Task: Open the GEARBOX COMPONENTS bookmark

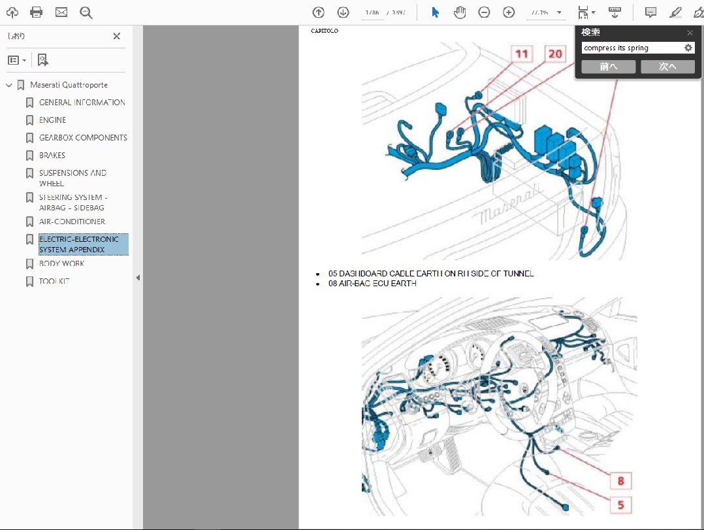Action: pyautogui.click(x=83, y=137)
